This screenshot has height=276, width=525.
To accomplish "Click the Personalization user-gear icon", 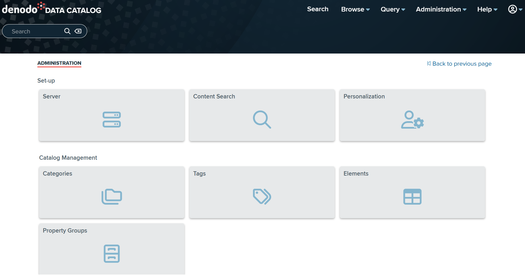I will point(412,119).
